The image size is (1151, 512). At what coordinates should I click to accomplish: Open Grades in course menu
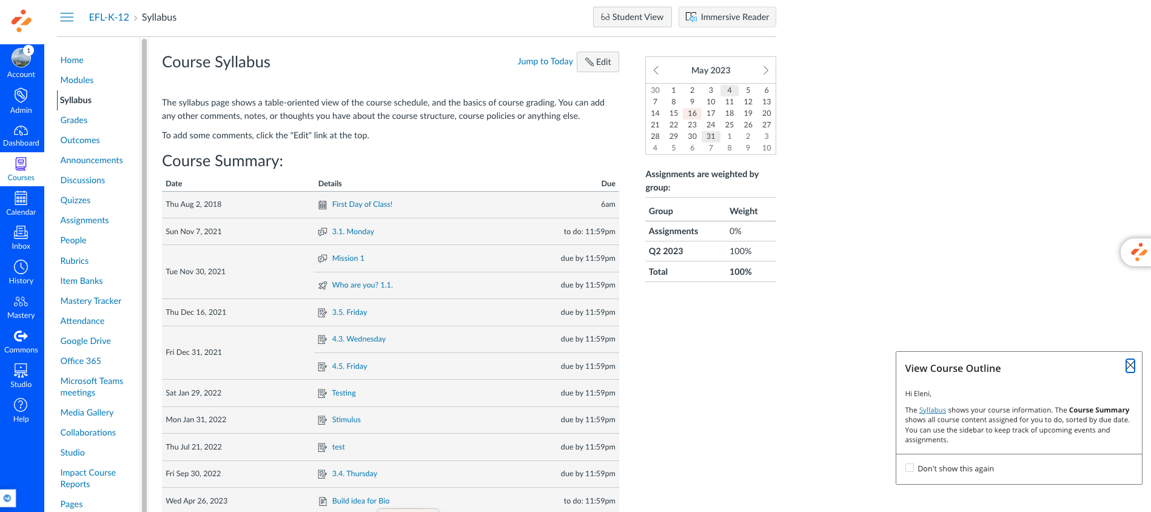pyautogui.click(x=74, y=120)
